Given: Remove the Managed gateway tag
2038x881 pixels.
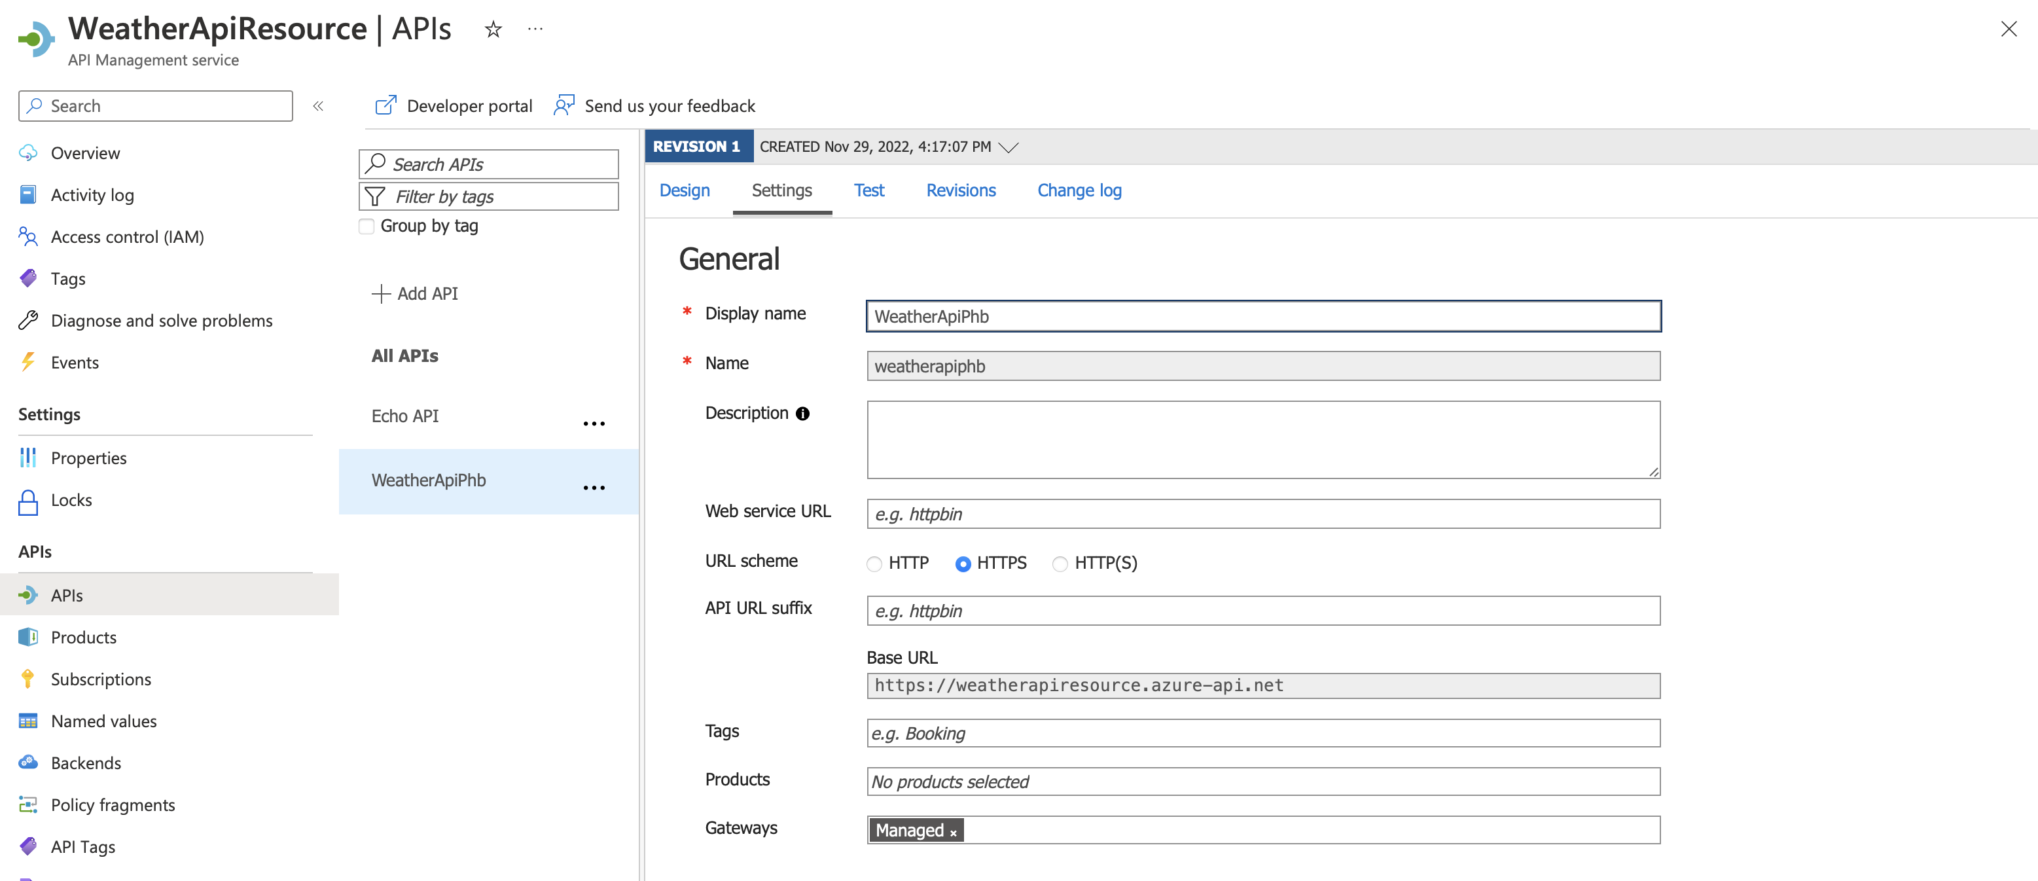Looking at the screenshot, I should tap(954, 833).
